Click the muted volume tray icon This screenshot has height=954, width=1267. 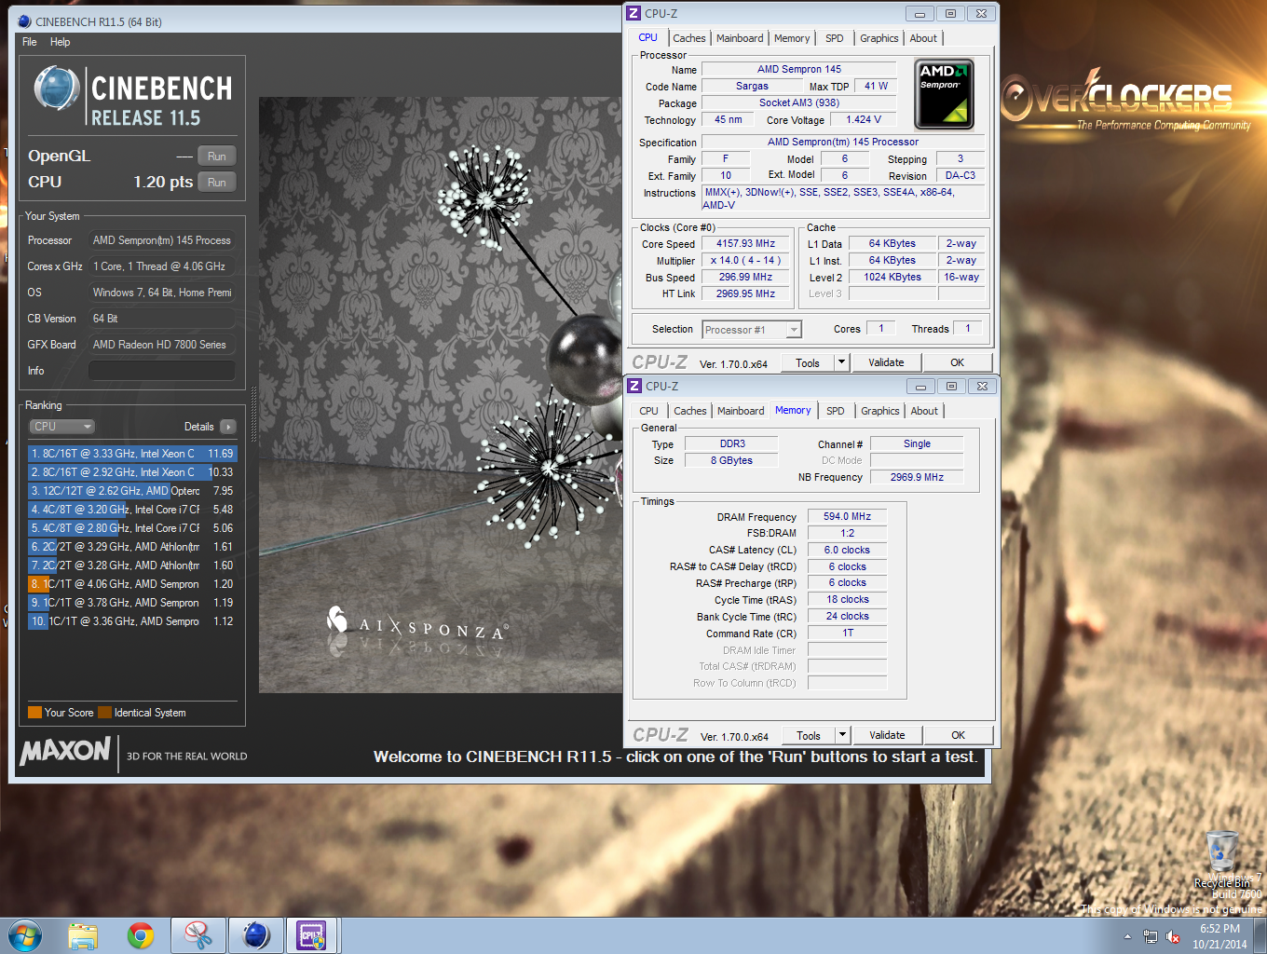tap(1173, 936)
